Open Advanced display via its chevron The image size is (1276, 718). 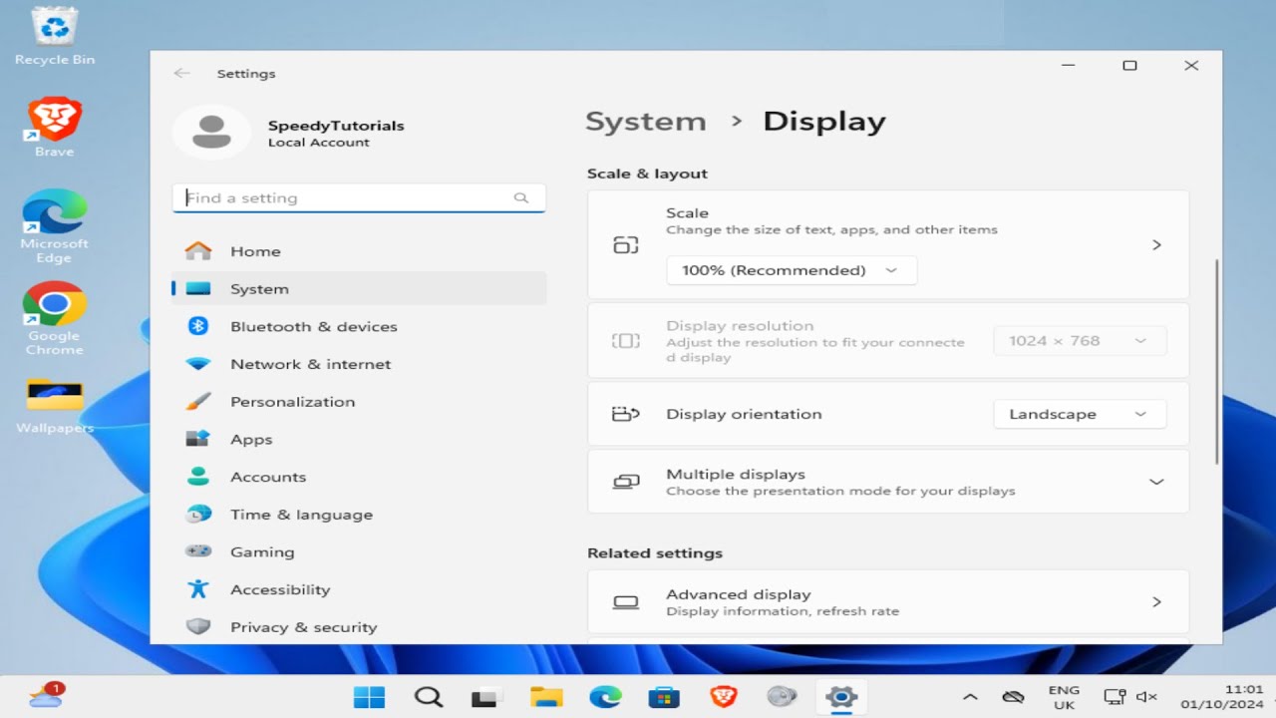point(1156,601)
